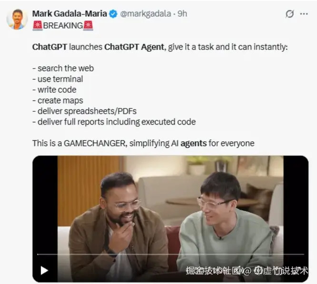Click the siren emoji after BREAKING
The height and width of the screenshot is (284, 317).
[88, 26]
